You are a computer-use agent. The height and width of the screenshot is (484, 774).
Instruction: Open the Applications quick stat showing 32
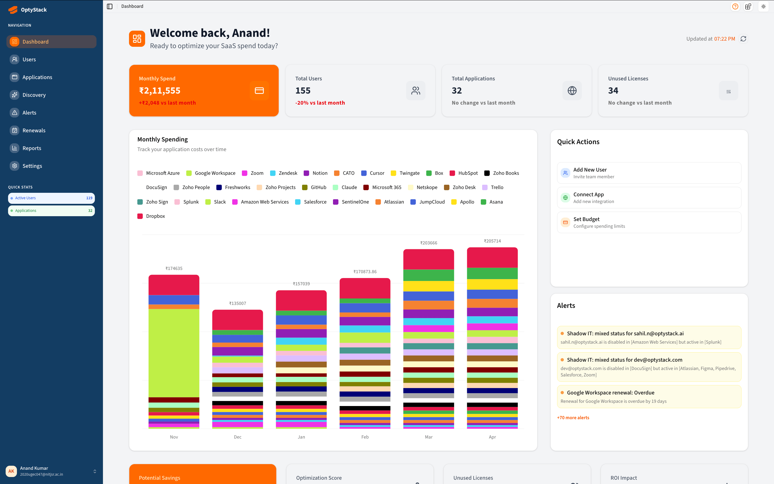click(x=51, y=211)
